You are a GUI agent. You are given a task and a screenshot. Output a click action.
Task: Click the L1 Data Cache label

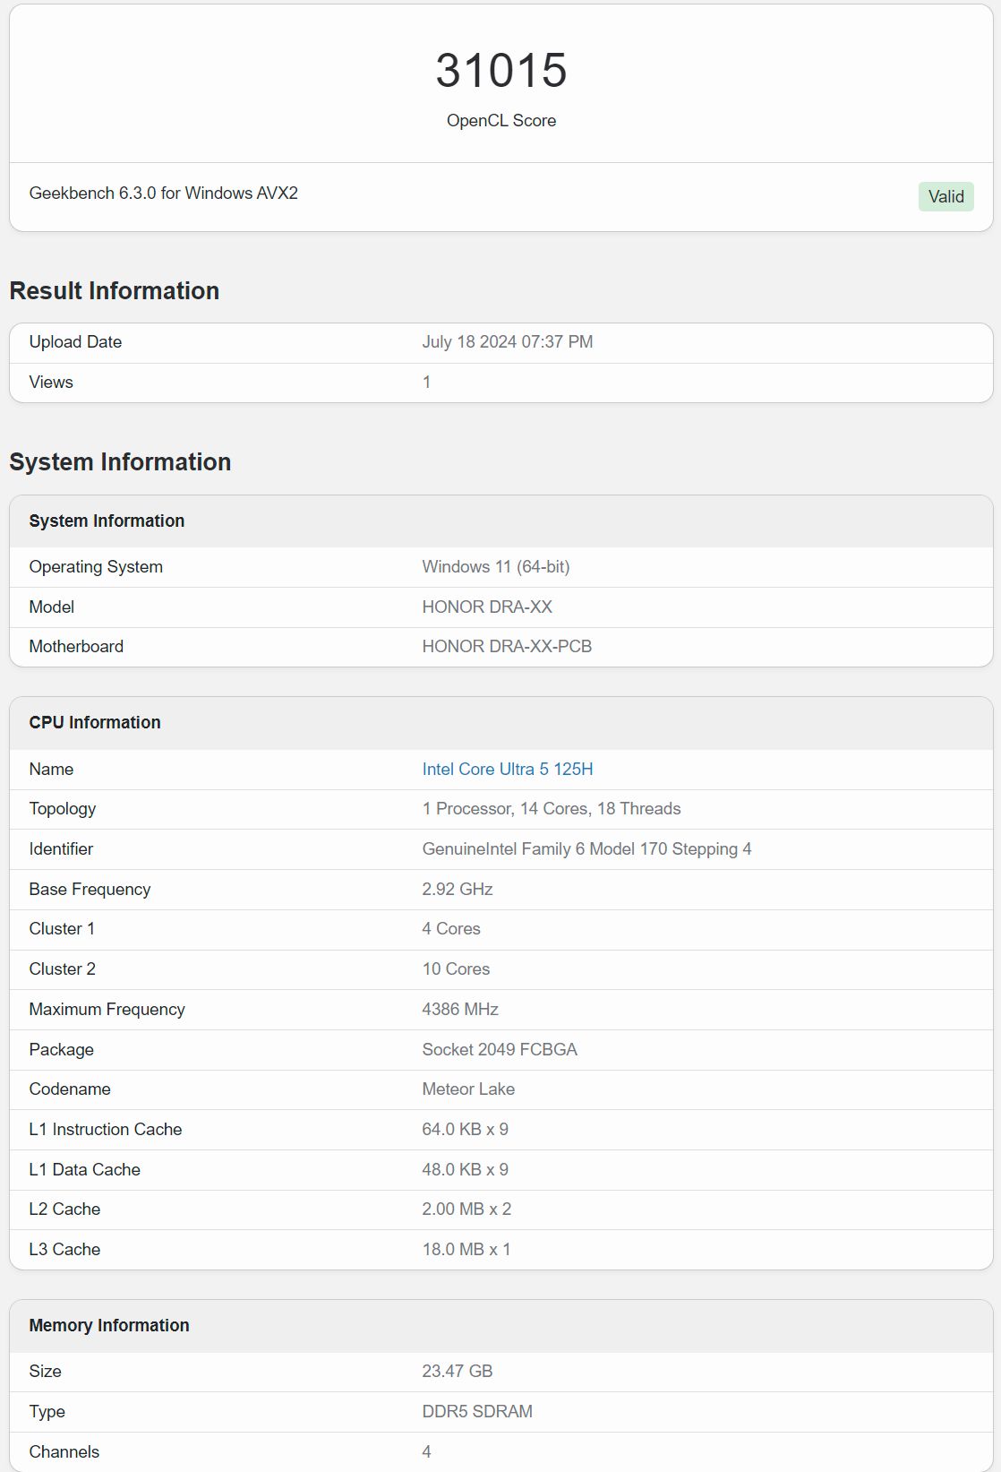point(84,1169)
